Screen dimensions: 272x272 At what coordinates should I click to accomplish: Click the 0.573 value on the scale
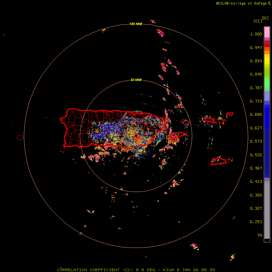point(256,141)
